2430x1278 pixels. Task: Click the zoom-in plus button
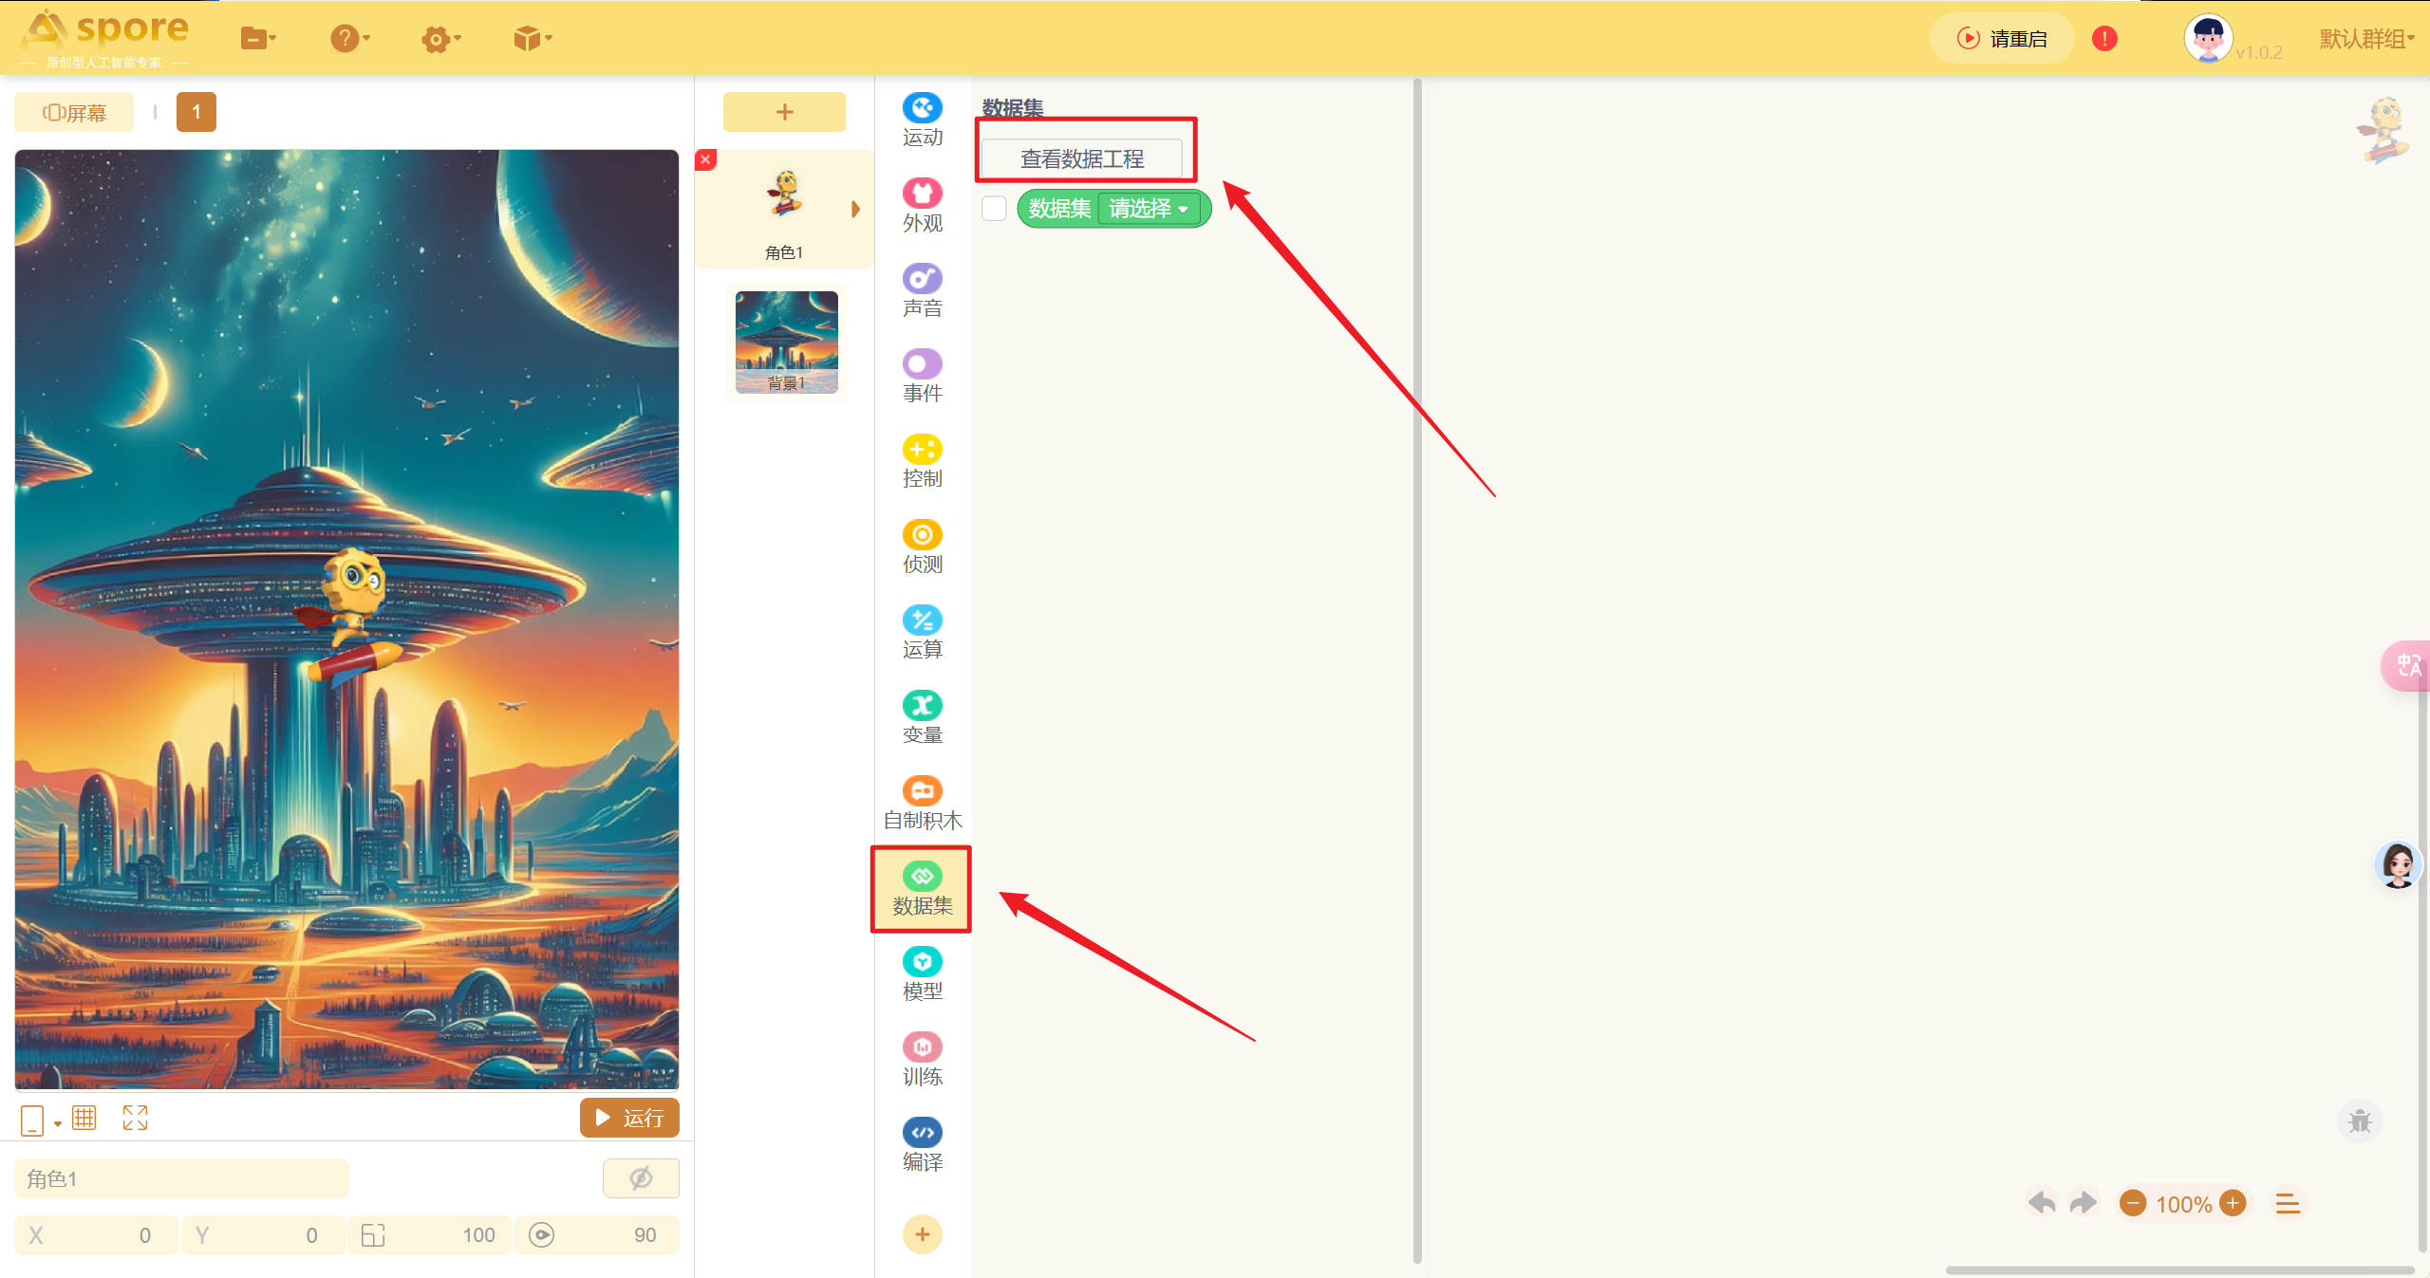pos(2233,1203)
